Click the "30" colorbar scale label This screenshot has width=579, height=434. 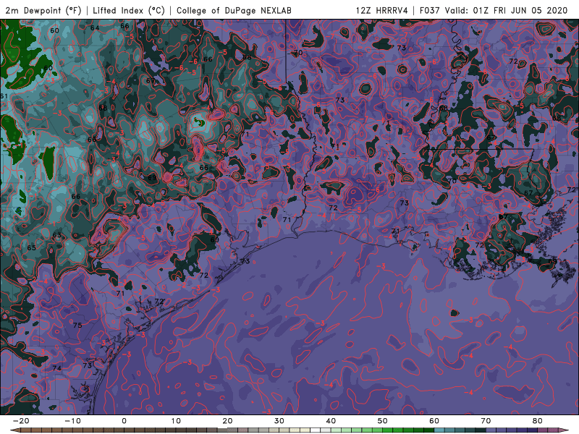click(x=279, y=421)
